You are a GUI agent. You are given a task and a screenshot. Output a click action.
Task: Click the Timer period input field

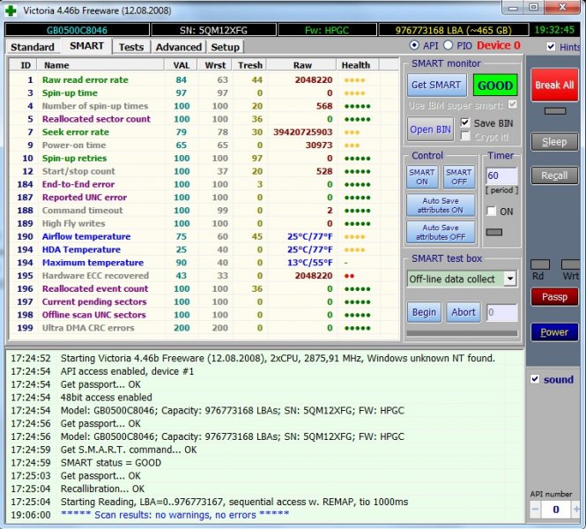point(500,177)
